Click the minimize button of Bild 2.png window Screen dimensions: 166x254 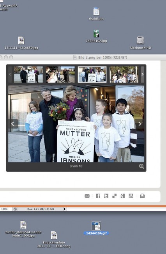(6, 57)
